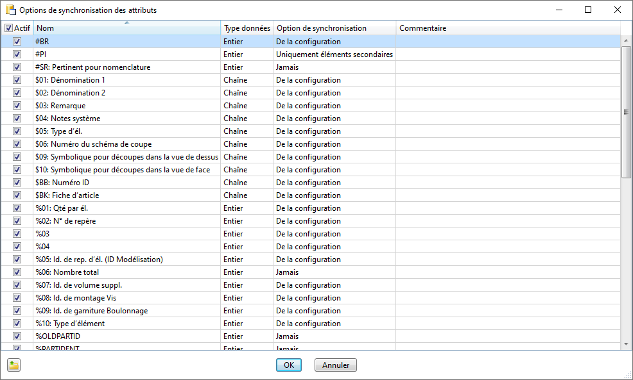Open sync option for #SR Pertinent pour nomenclature
The height and width of the screenshot is (380, 633).
(334, 67)
